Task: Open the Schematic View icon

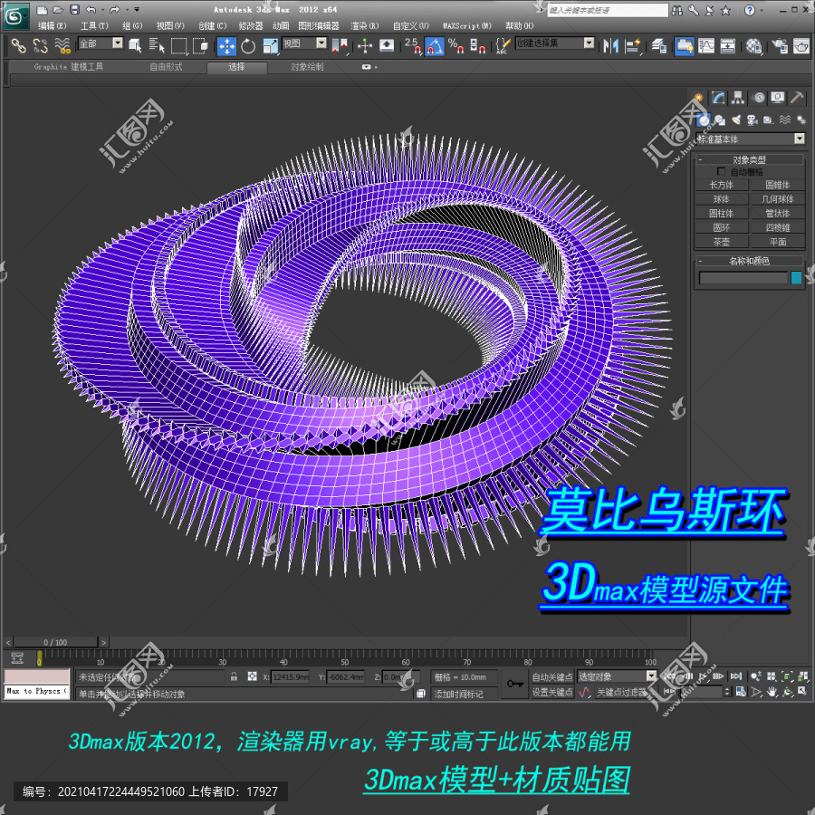Action: [x=728, y=46]
